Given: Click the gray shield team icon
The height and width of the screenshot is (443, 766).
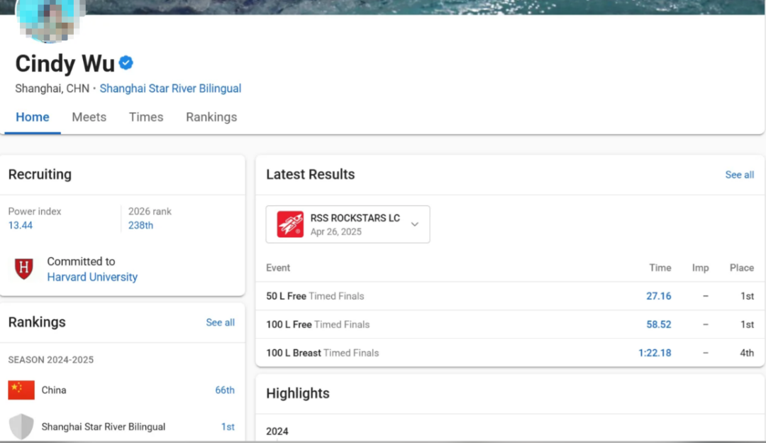Looking at the screenshot, I should click(x=21, y=427).
